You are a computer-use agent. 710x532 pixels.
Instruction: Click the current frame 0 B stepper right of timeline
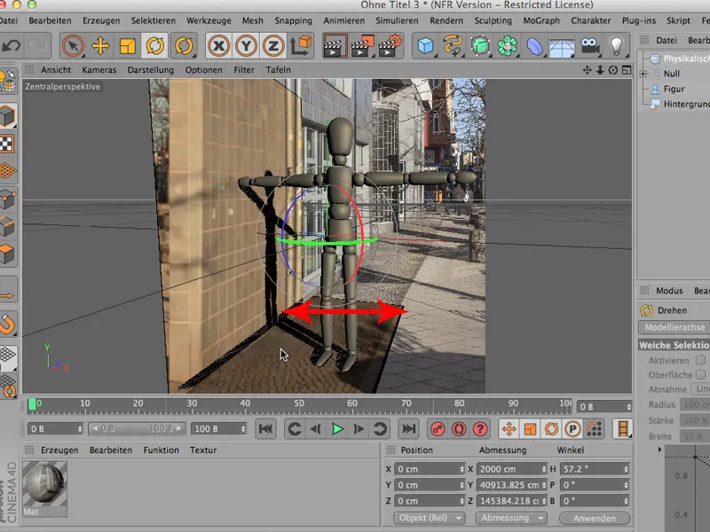[628, 407]
